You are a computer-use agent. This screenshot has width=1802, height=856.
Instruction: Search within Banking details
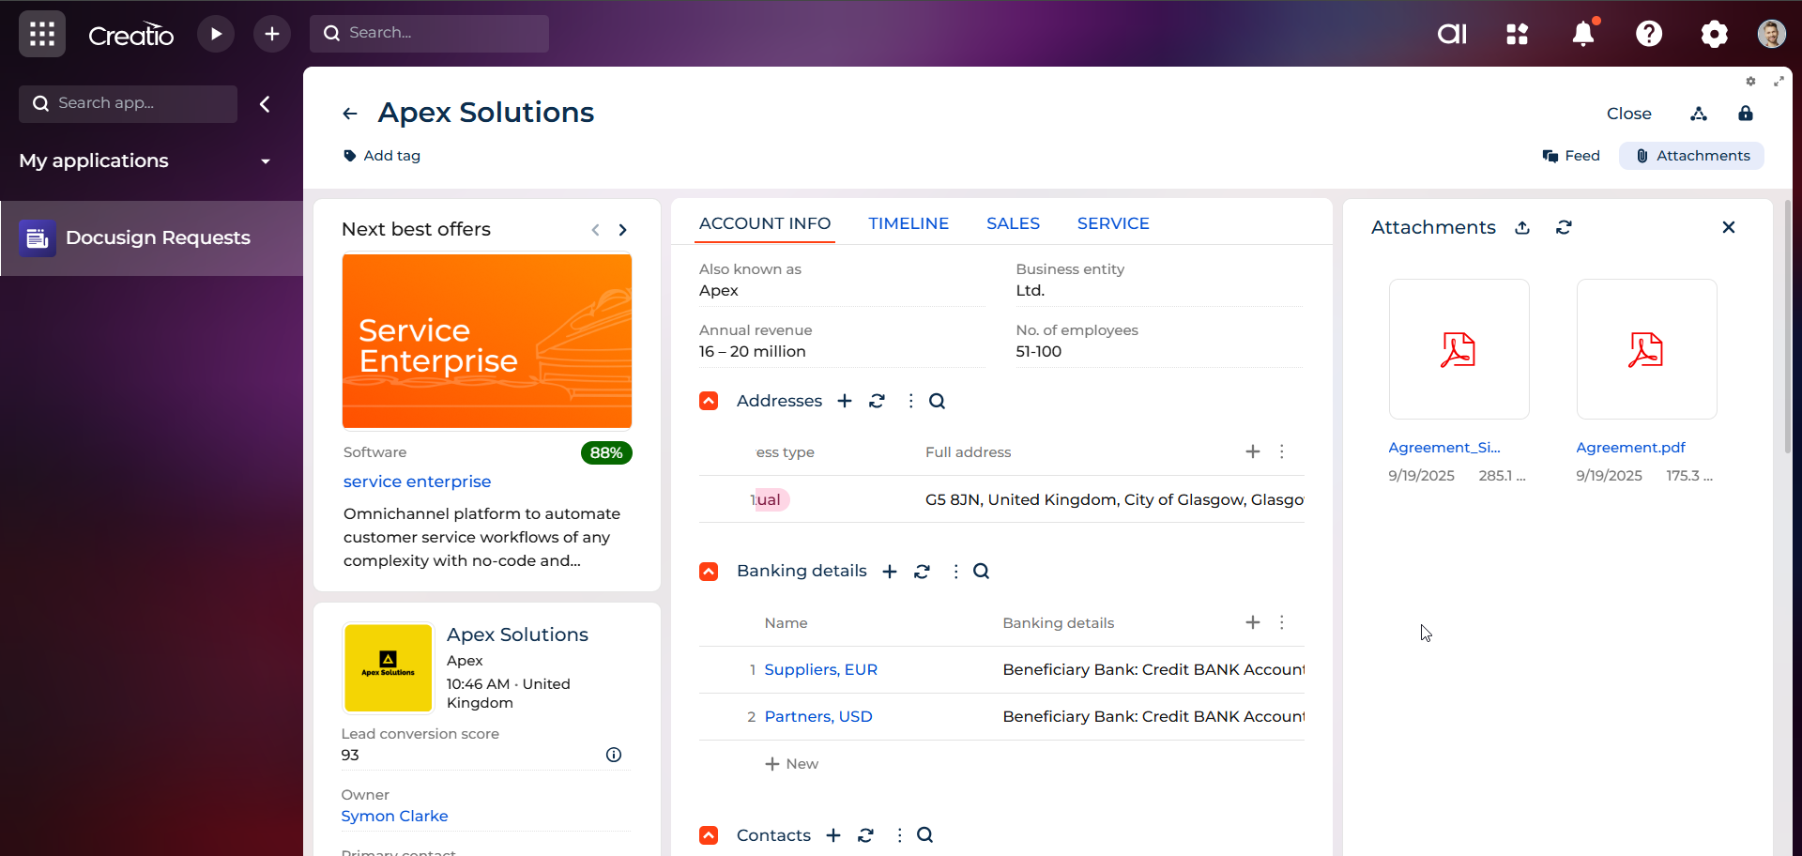[x=982, y=571]
